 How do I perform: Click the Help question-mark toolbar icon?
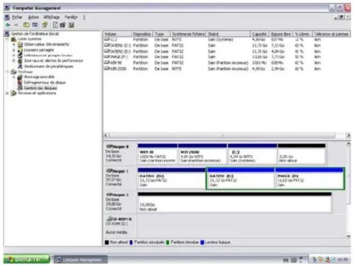[x=45, y=25]
